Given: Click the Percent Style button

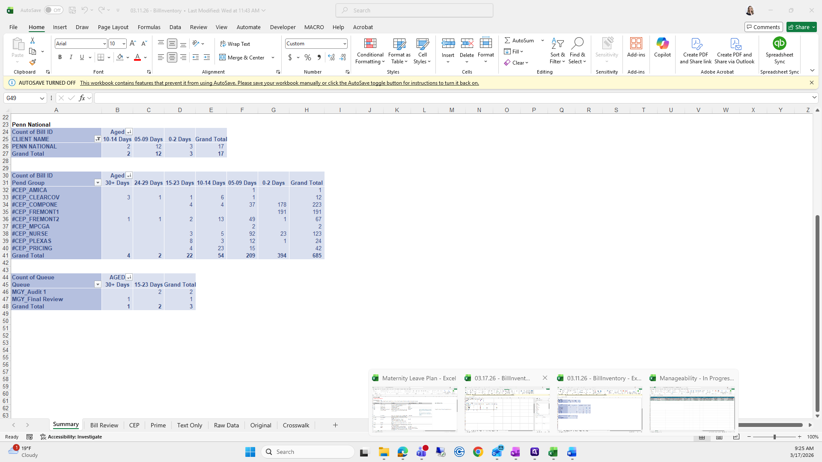Looking at the screenshot, I should 308,57.
